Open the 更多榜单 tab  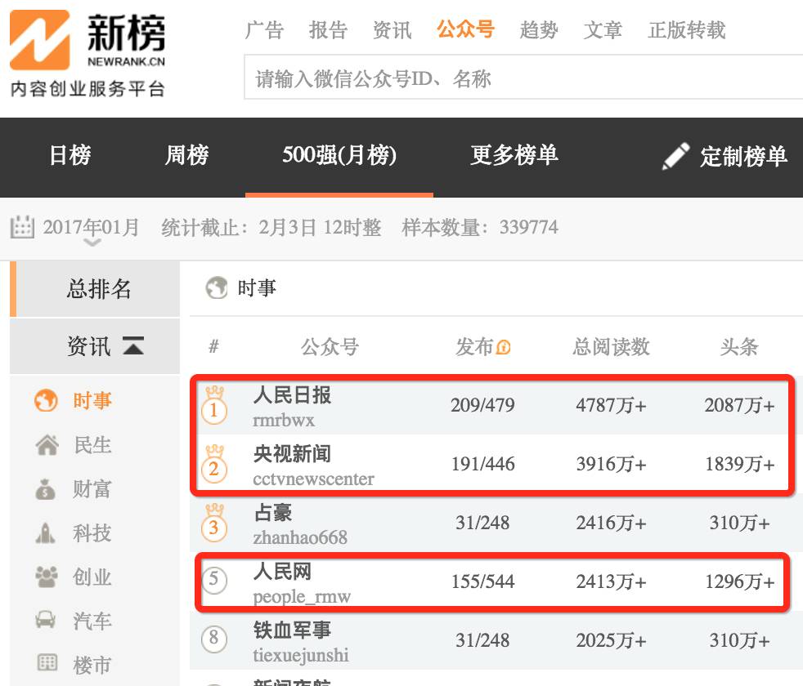pyautogui.click(x=514, y=155)
